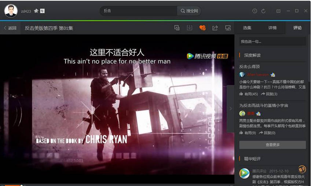Click the share arrow icon
Viewport: 311px width, 186px height.
215,28
